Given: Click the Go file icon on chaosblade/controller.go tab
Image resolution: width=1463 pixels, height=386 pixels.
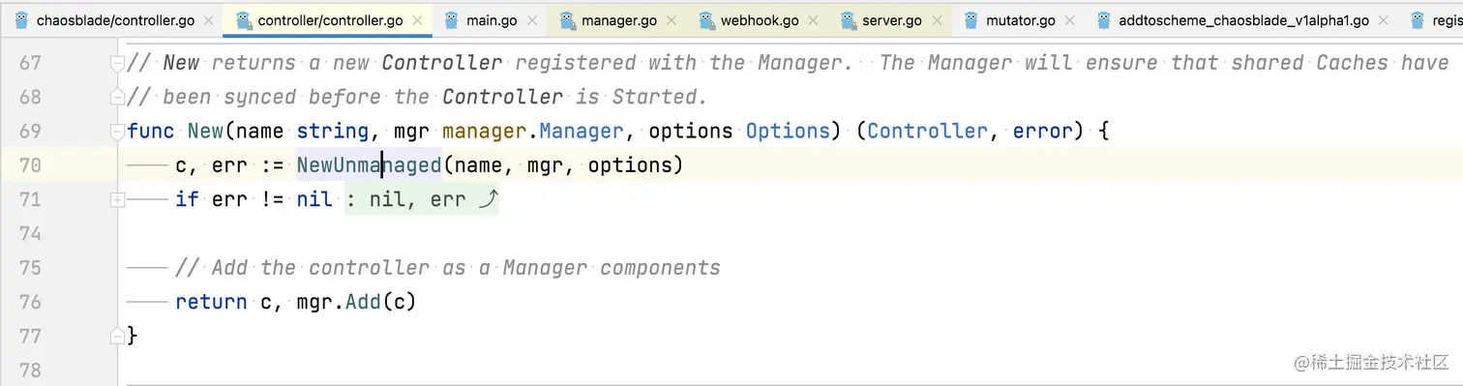Looking at the screenshot, I should (x=21, y=20).
